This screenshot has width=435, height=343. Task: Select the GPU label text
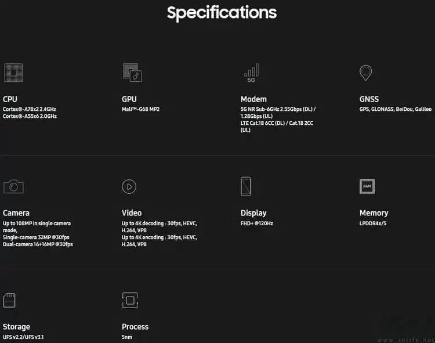click(129, 99)
